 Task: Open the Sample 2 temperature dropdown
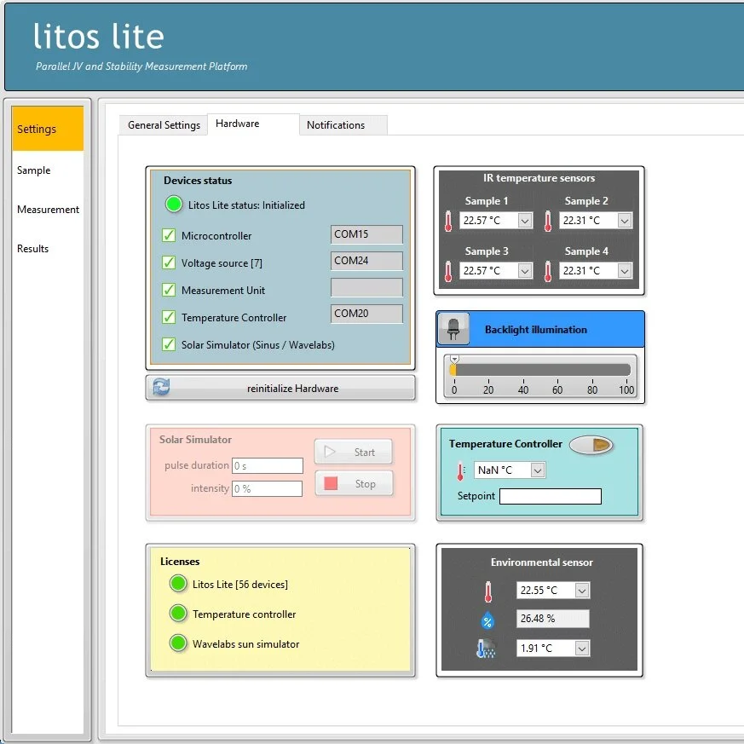624,220
